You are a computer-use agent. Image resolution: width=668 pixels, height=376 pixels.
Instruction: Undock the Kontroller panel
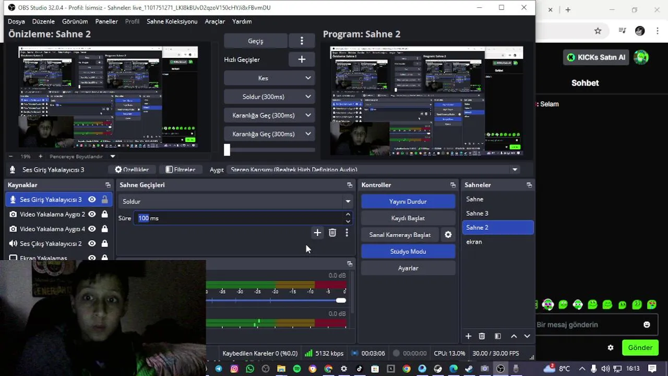453,185
